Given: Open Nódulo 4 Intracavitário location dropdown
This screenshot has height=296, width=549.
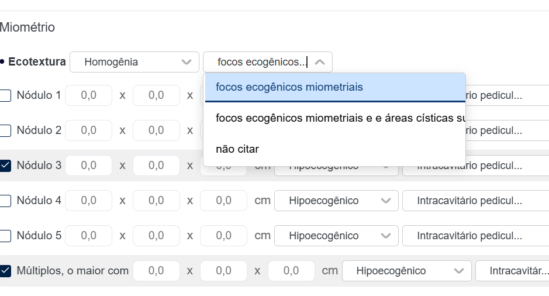Looking at the screenshot, I should pos(475,201).
